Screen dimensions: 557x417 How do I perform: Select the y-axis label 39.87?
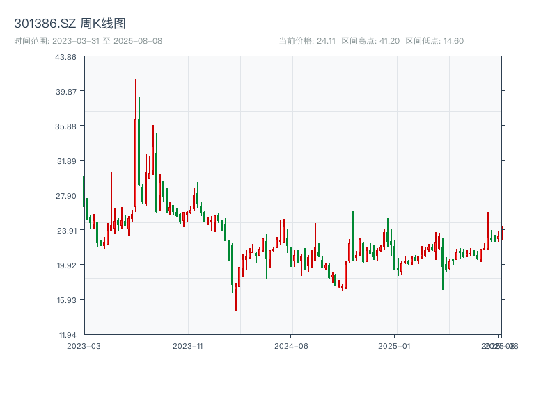[x=66, y=92]
